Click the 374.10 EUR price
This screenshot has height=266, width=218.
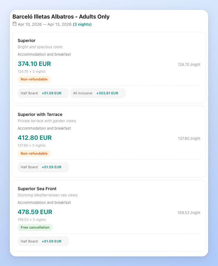point(34,64)
